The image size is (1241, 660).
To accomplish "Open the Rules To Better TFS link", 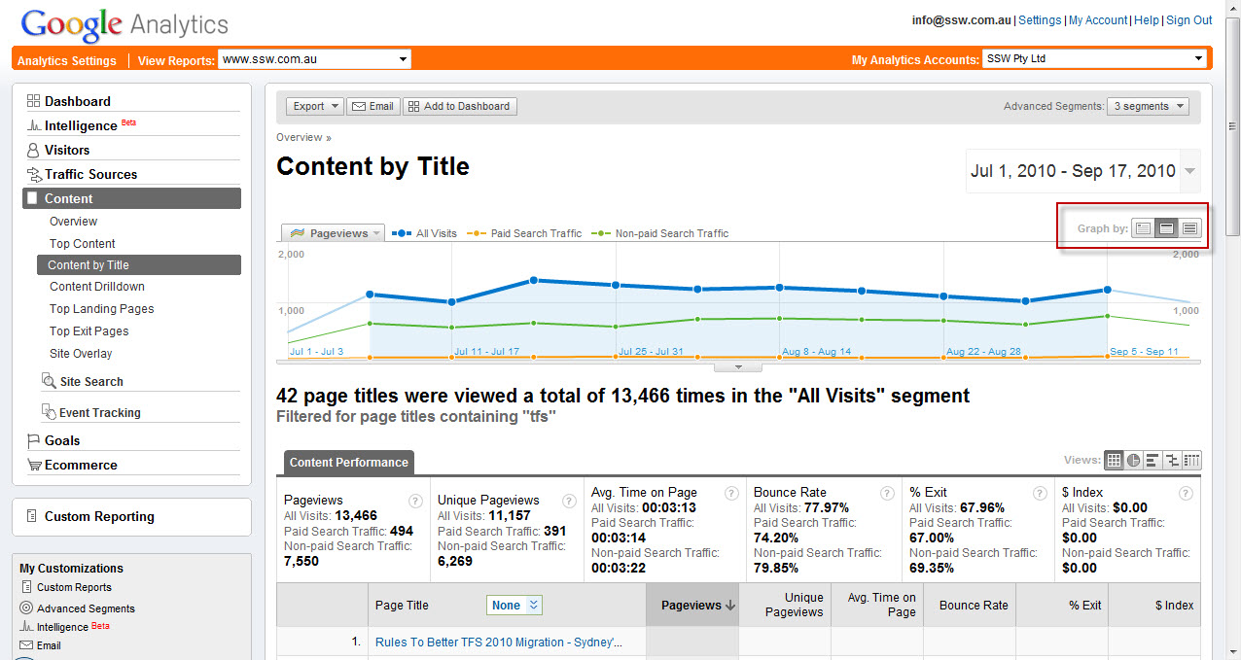I will point(498,642).
